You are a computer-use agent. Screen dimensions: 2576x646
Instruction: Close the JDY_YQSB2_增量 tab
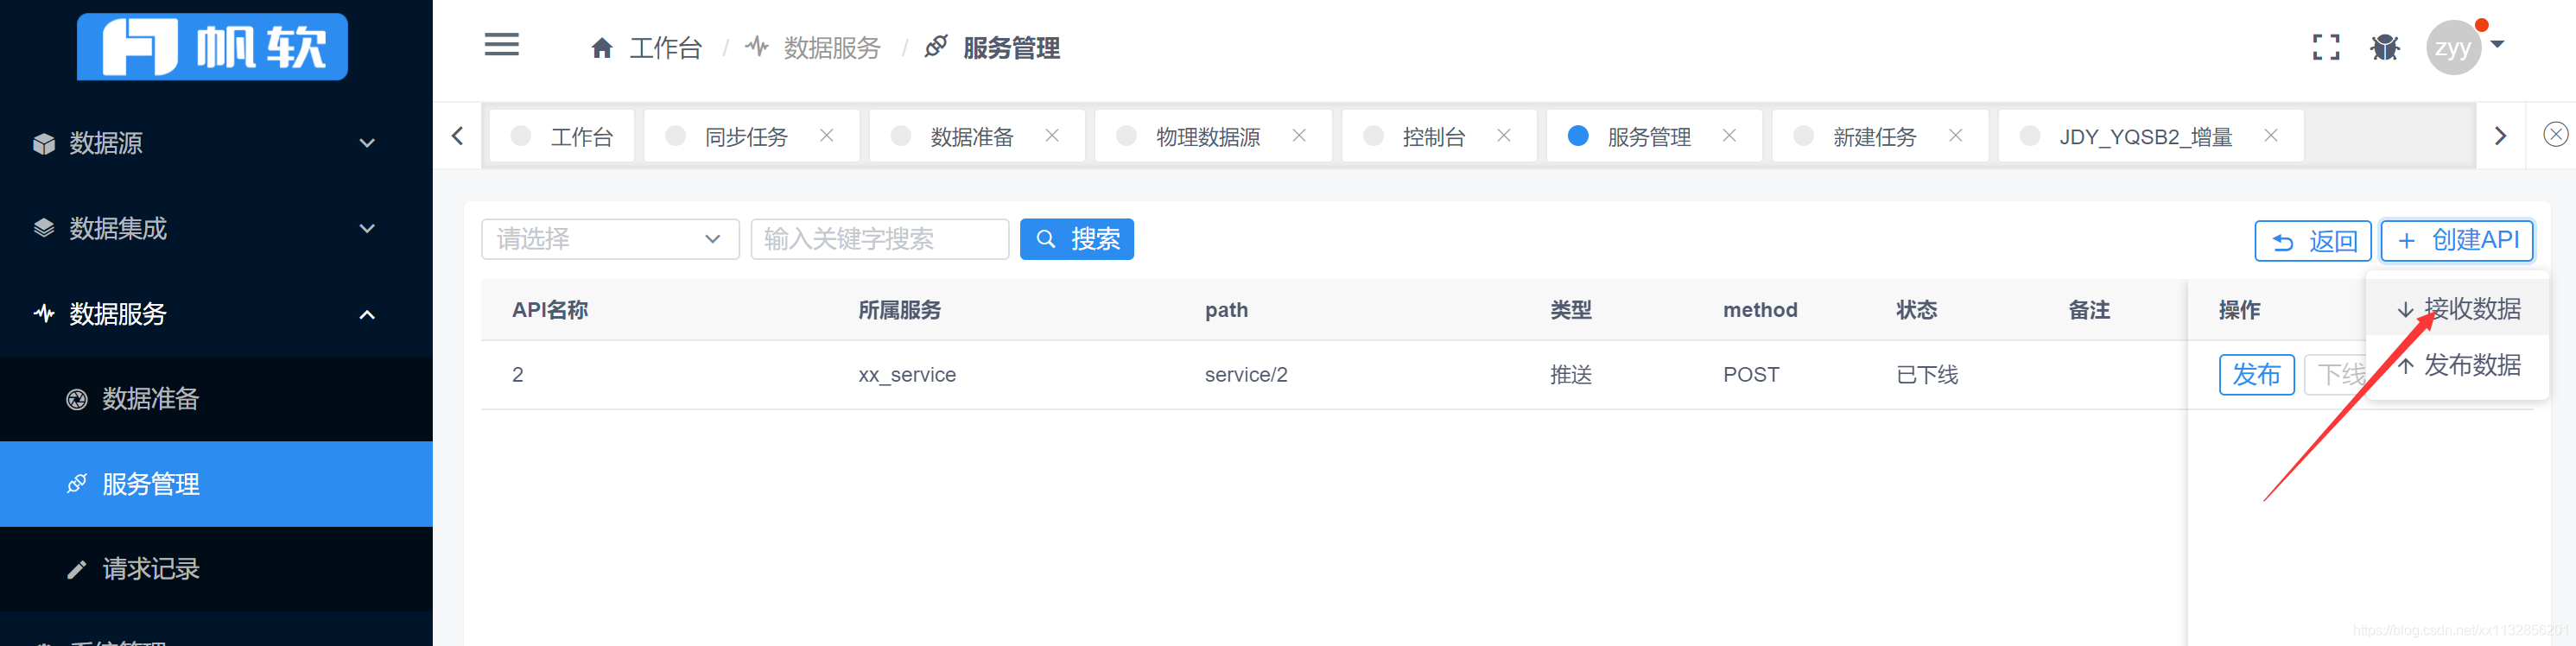(x=2271, y=135)
